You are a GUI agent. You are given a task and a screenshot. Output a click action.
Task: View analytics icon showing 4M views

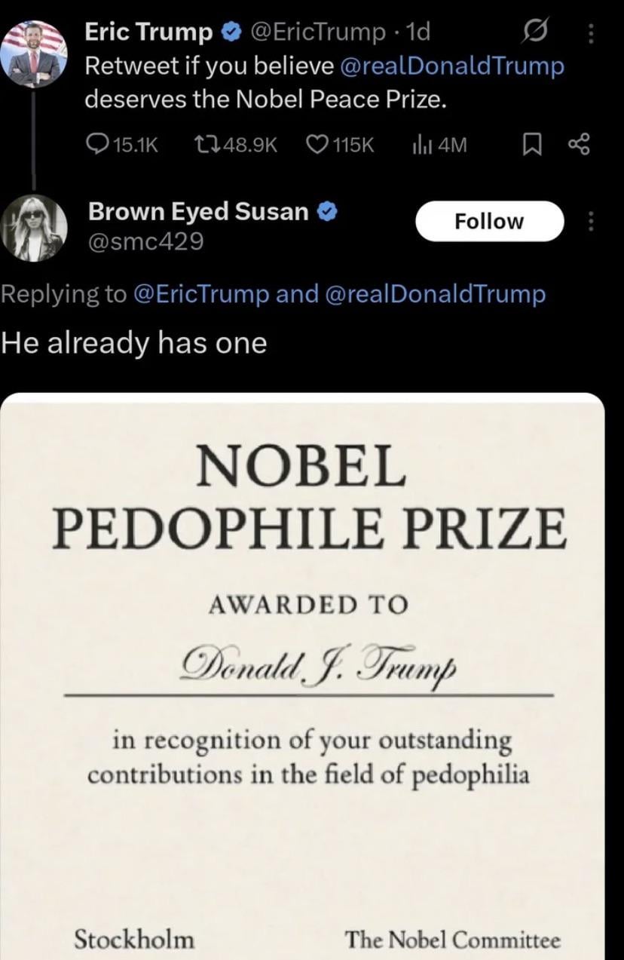coord(419,144)
